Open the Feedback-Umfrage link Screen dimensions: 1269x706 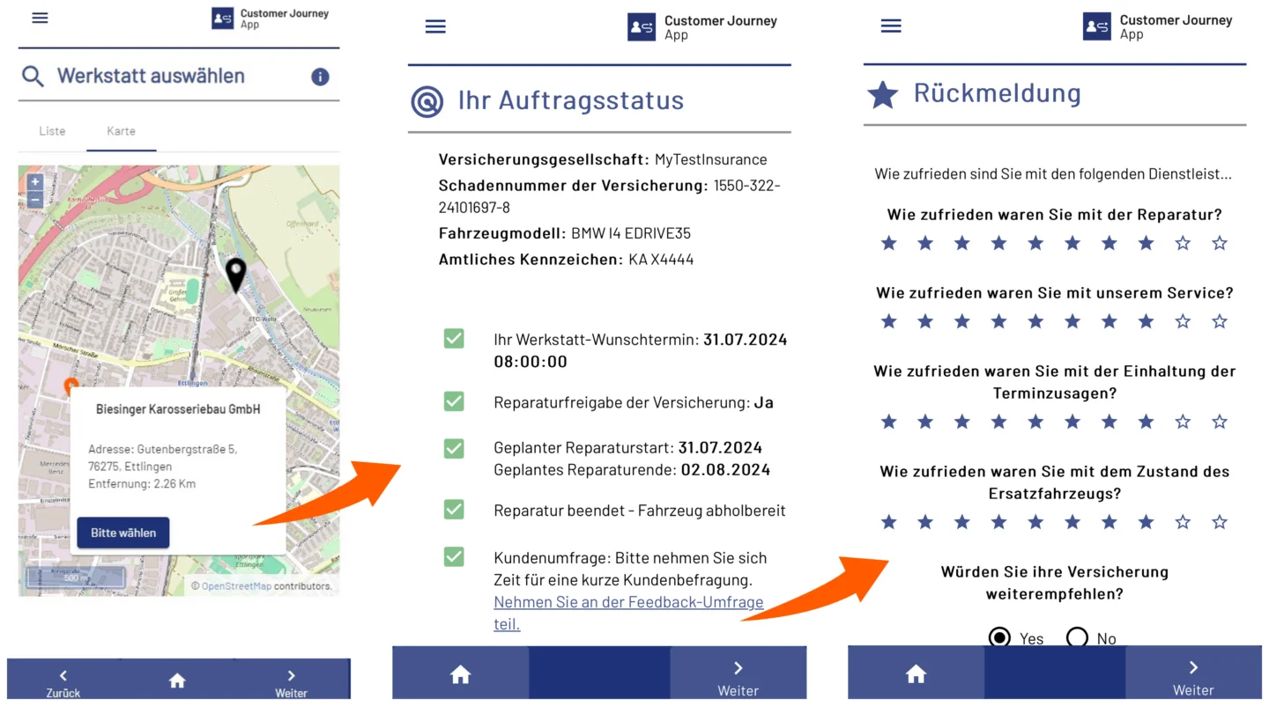click(x=627, y=603)
